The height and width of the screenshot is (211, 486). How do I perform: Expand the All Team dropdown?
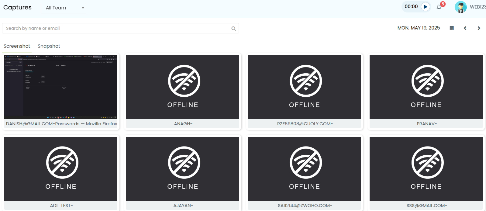point(64,8)
